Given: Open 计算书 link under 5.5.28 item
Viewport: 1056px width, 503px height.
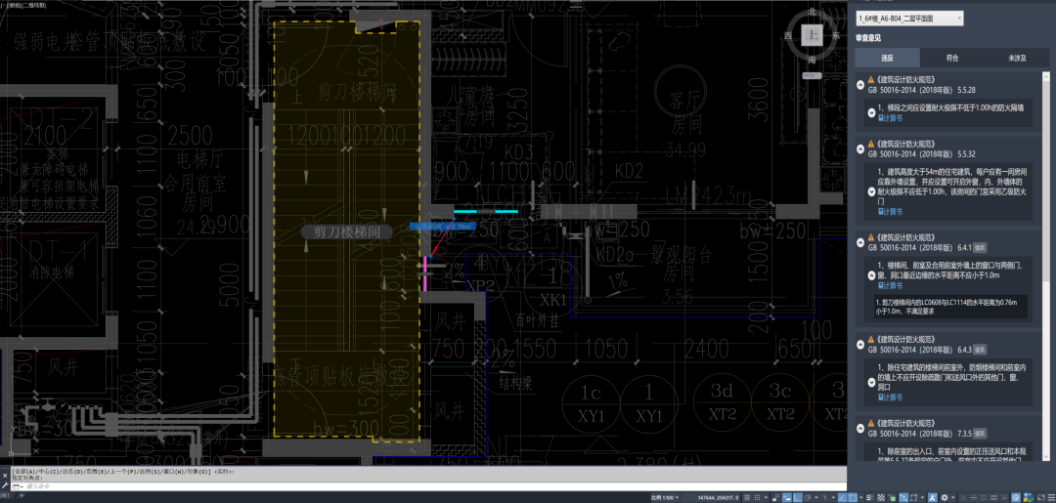Looking at the screenshot, I should 890,117.
